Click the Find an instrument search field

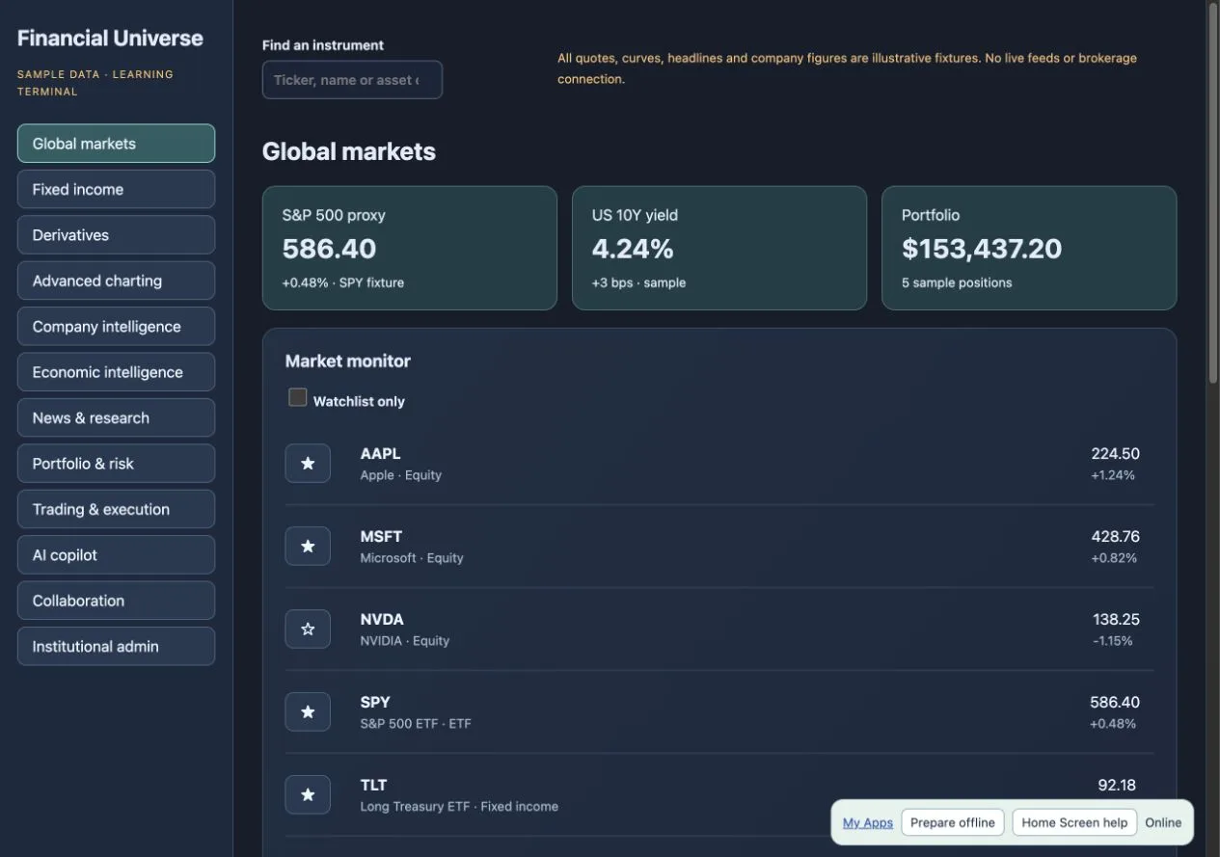tap(352, 80)
